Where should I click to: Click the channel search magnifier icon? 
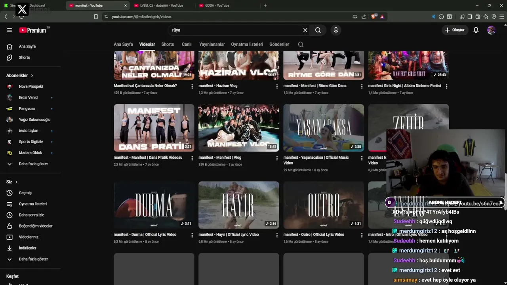(x=301, y=44)
